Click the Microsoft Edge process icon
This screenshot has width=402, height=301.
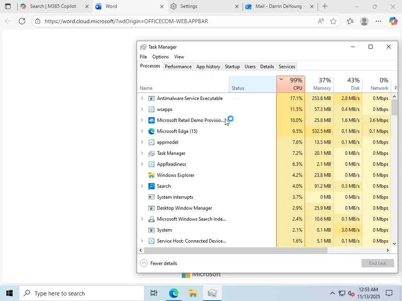pos(152,131)
